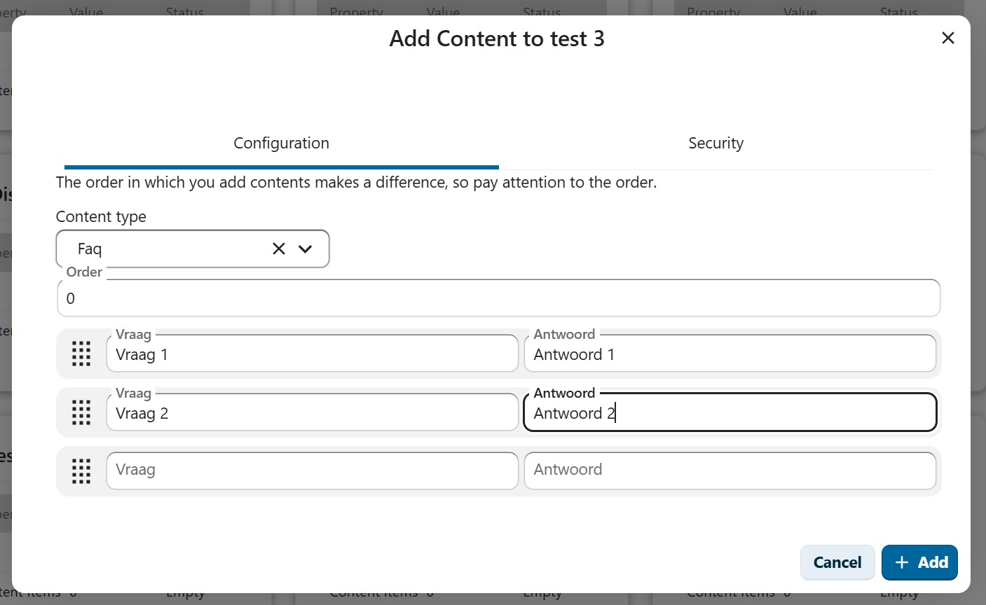Click the drag handle on the empty FAQ row
Viewport: 986px width, 605px height.
(x=81, y=471)
